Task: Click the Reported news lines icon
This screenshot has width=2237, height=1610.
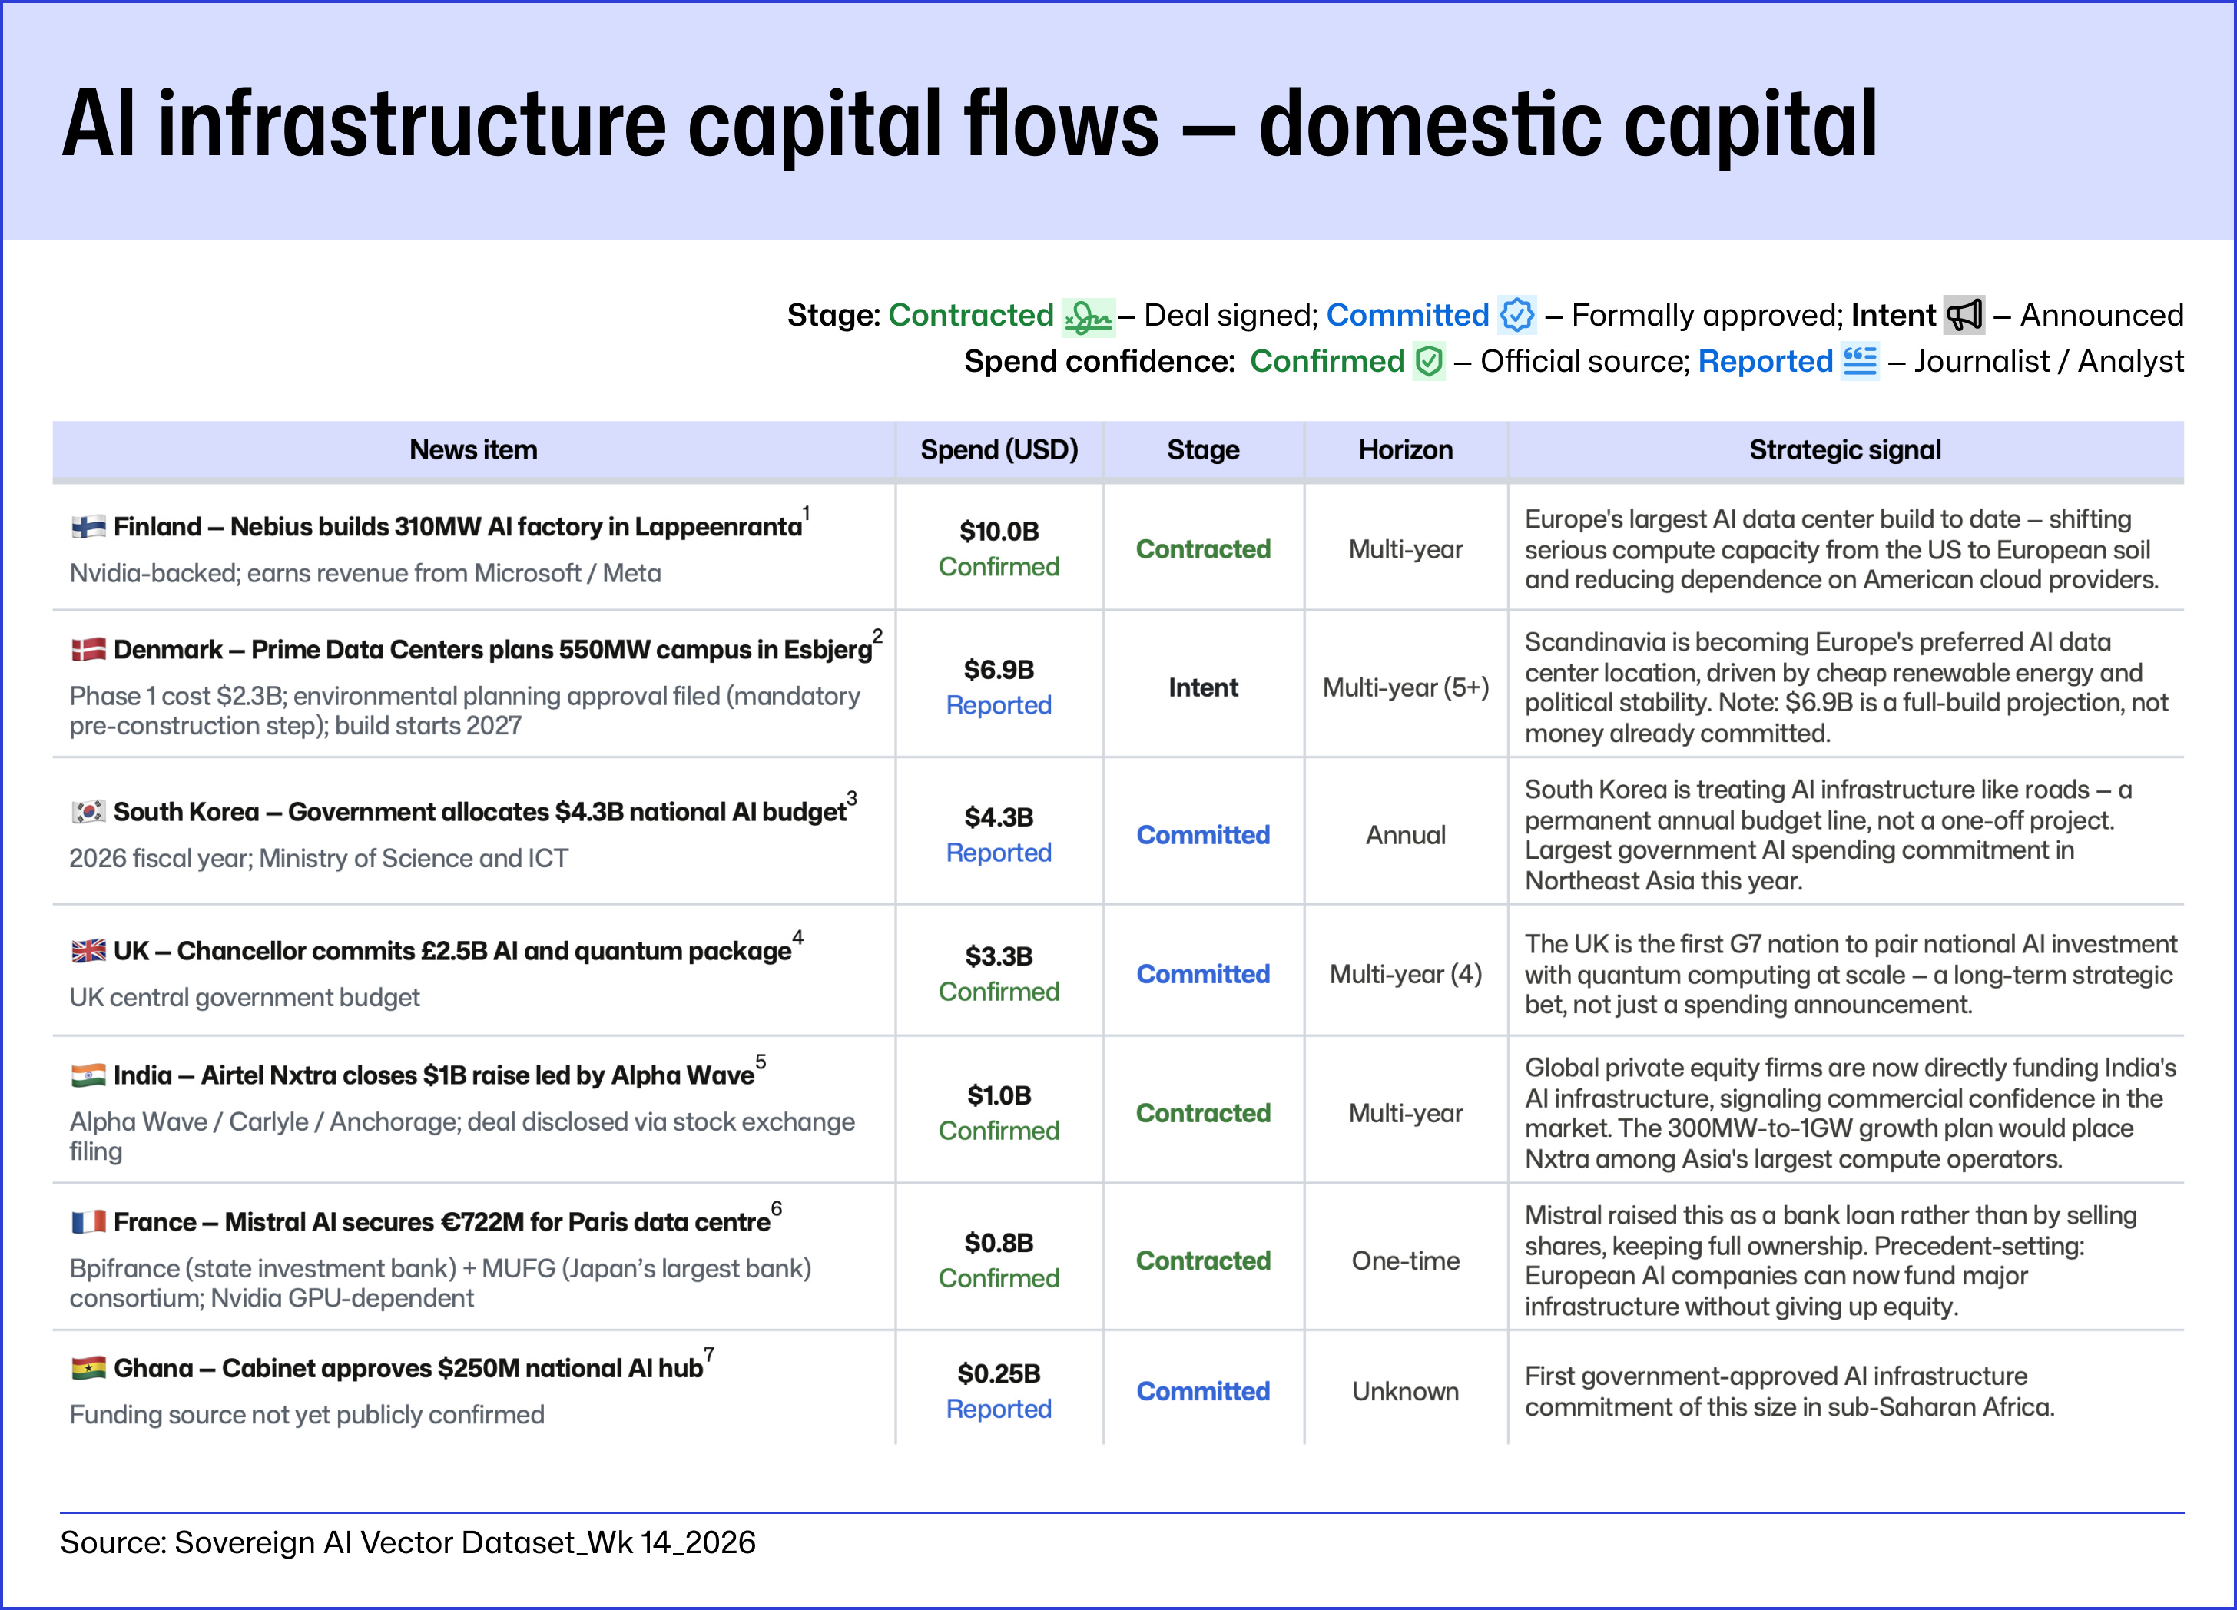Action: 1859,362
